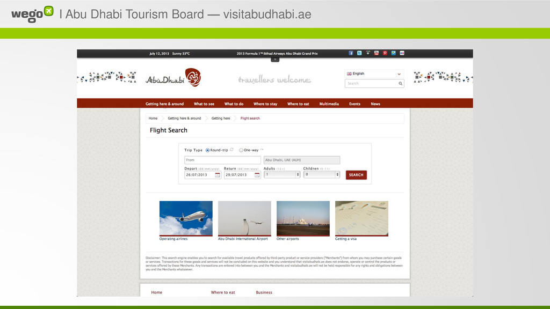The height and width of the screenshot is (309, 550).
Task: Open the Events menu
Action: (x=354, y=104)
